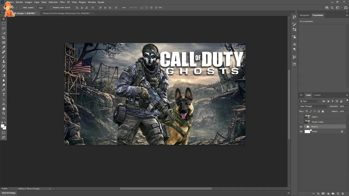Select the Move tool

[x=4, y=19]
